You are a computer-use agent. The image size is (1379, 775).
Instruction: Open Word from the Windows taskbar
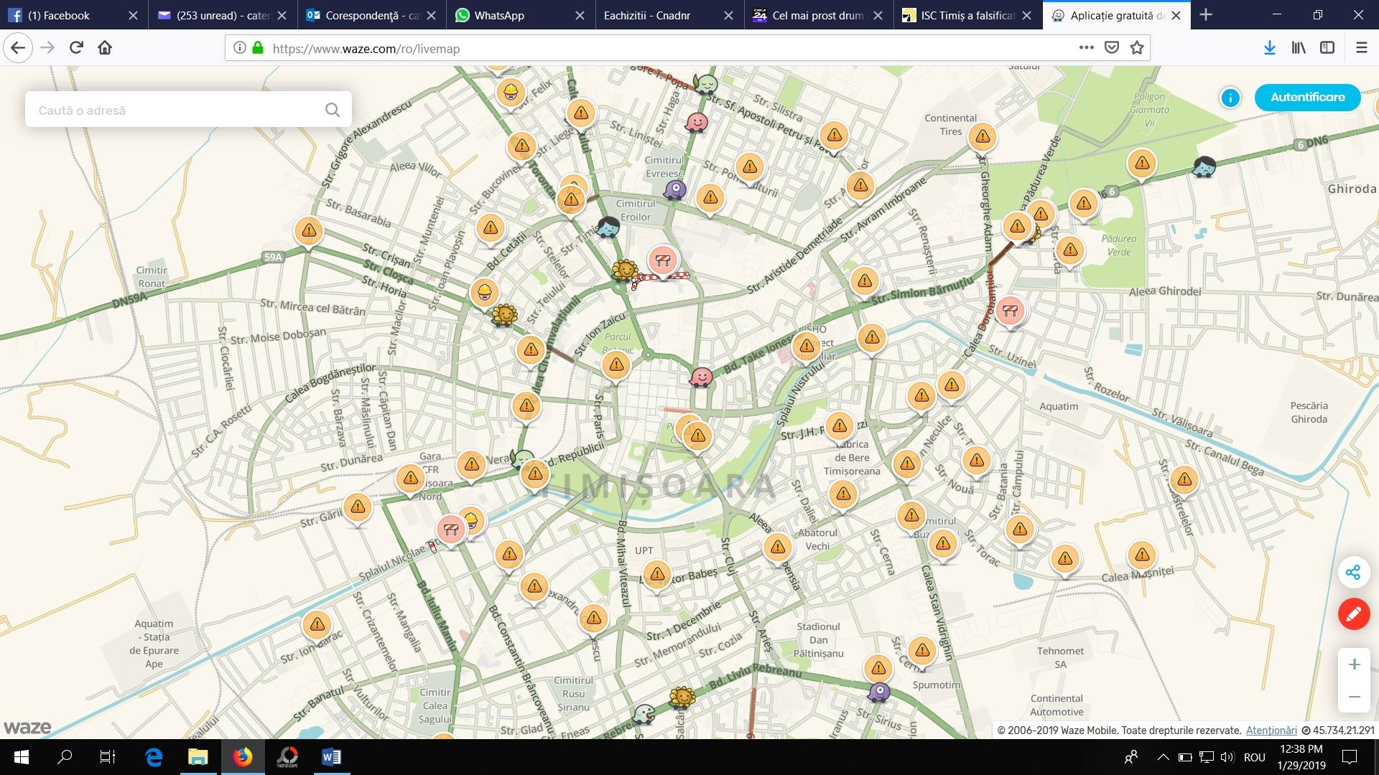[x=331, y=757]
